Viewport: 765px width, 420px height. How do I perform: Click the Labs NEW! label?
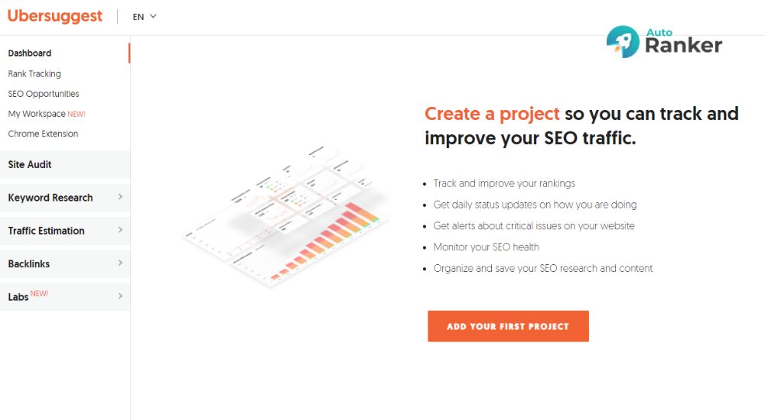pos(28,296)
